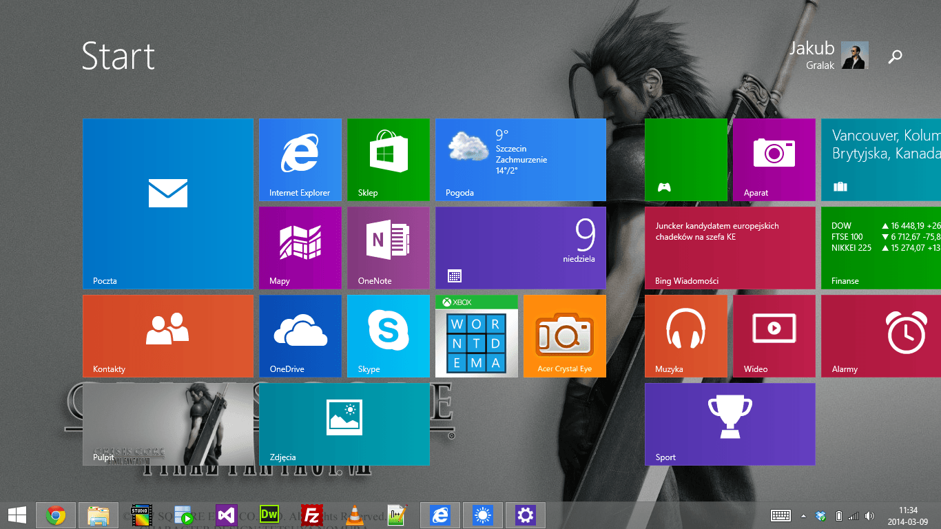Launch Notepad++ from the taskbar
941x529 pixels.
[397, 515]
